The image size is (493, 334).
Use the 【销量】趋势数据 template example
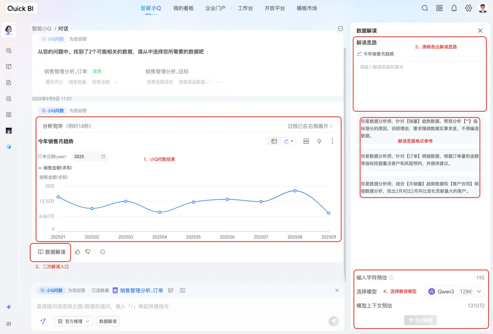420,129
